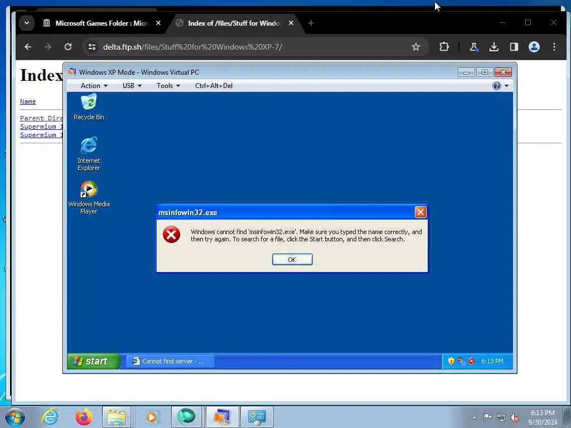The image size is (571, 428).
Task: Open a new browser tab
Action: [311, 23]
